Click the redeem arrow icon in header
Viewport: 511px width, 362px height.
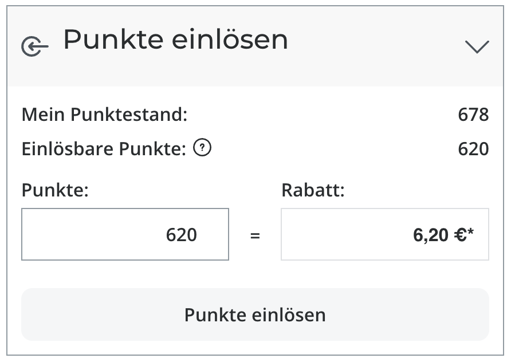pos(34,46)
